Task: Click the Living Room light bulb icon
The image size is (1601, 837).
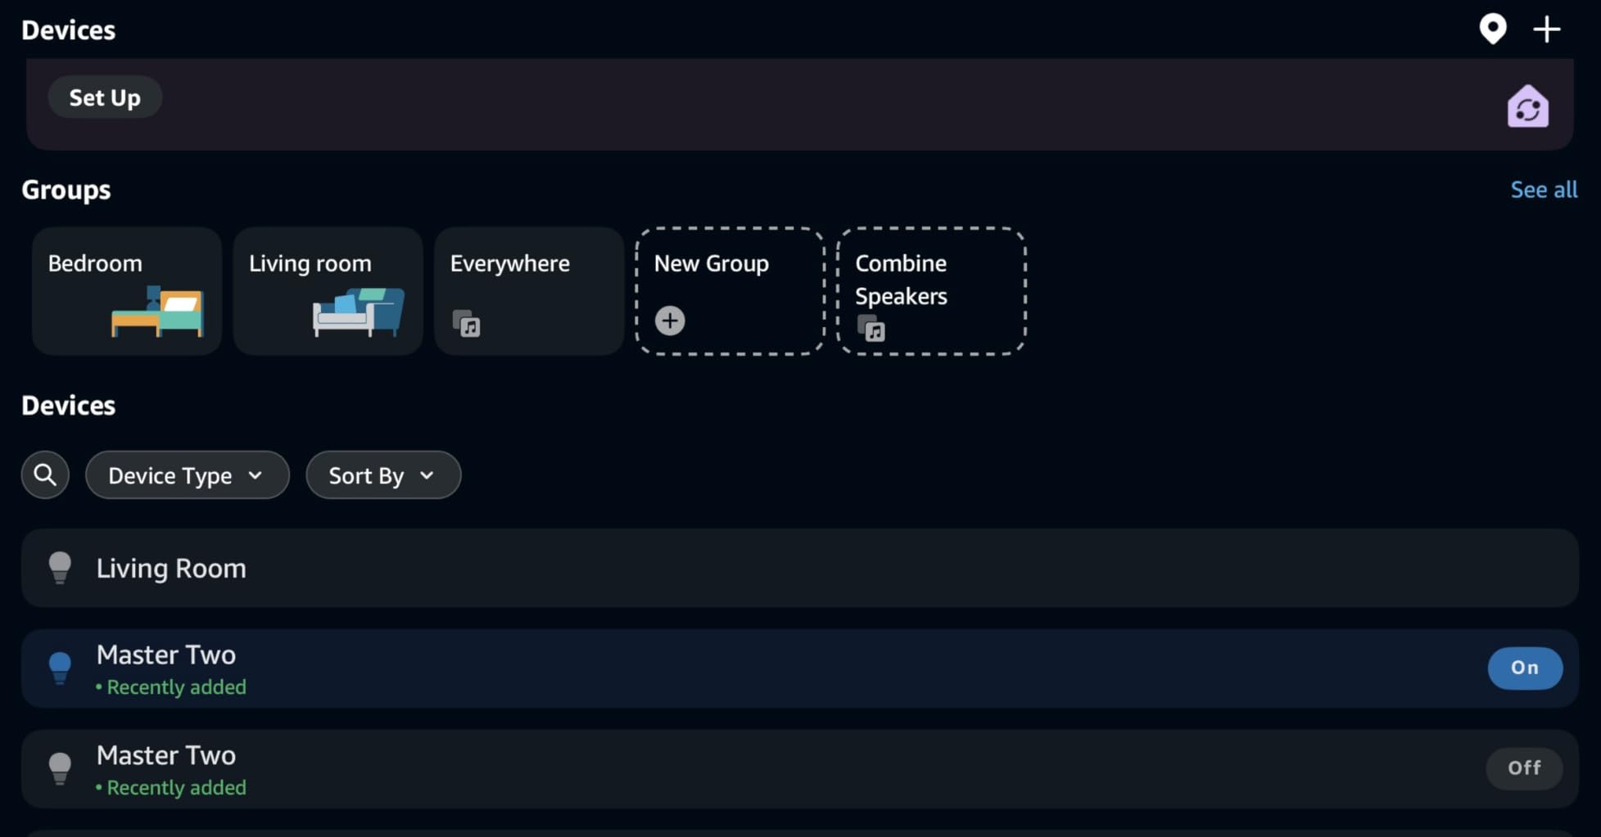Action: (x=60, y=567)
